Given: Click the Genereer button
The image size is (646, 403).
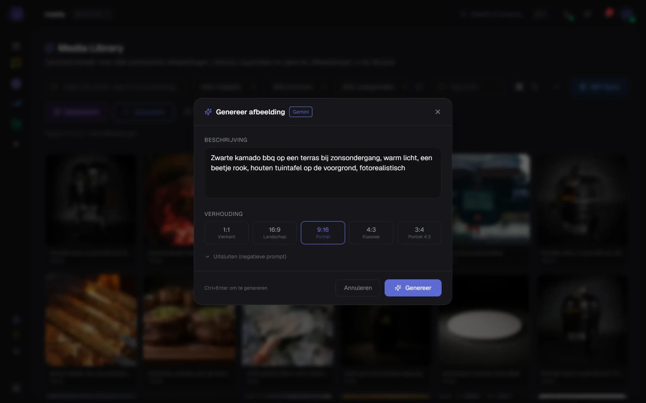Looking at the screenshot, I should click(x=413, y=288).
